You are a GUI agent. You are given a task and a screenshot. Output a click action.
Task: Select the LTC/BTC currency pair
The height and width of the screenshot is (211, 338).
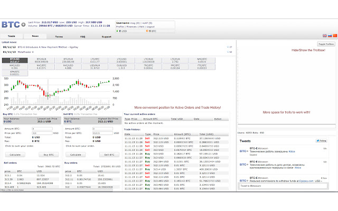coord(95,60)
